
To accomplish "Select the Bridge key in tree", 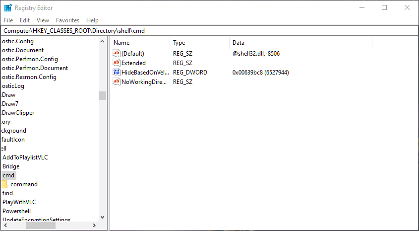I will pos(11,166).
